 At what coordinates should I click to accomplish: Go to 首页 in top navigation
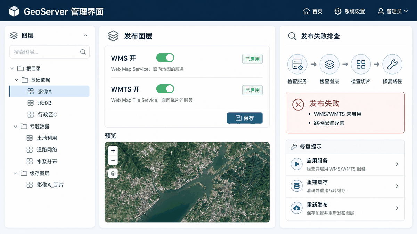pyautogui.click(x=313, y=11)
